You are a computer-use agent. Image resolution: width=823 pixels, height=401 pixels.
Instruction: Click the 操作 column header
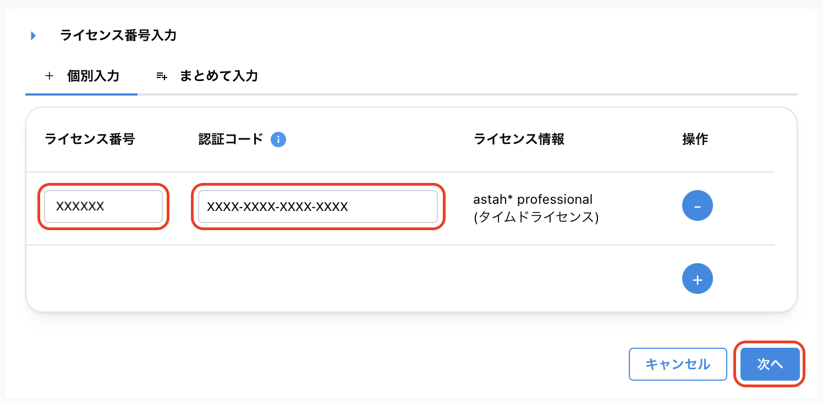click(x=694, y=140)
